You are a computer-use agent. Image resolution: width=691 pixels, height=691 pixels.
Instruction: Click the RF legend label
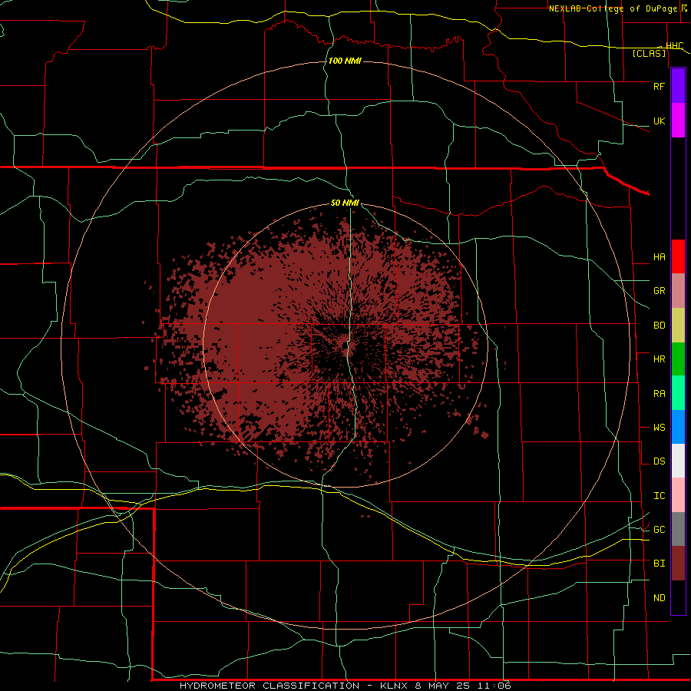coord(659,86)
